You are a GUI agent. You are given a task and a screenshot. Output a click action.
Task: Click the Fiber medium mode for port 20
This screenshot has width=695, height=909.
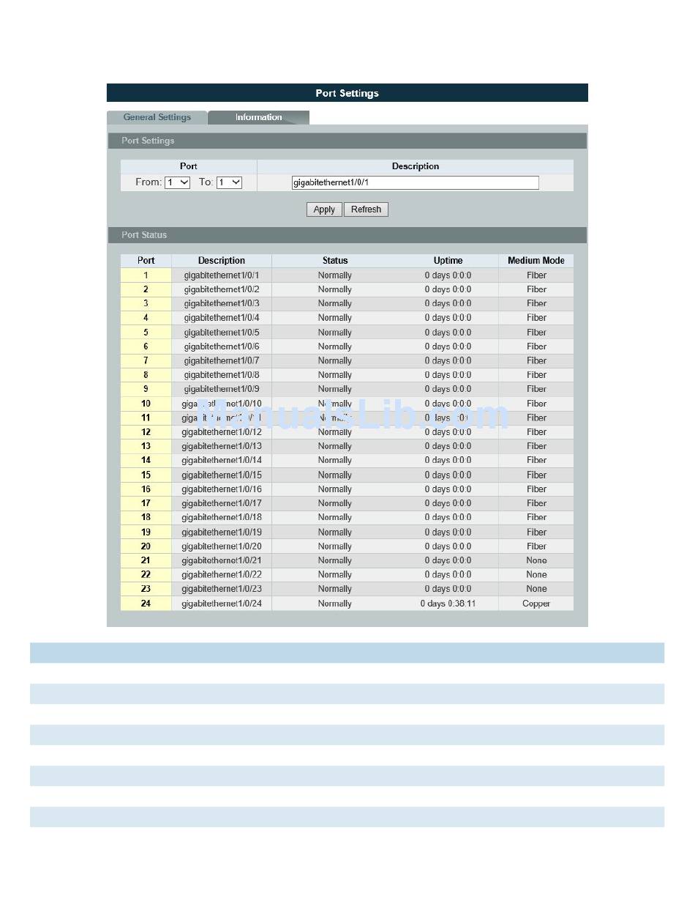coord(536,546)
